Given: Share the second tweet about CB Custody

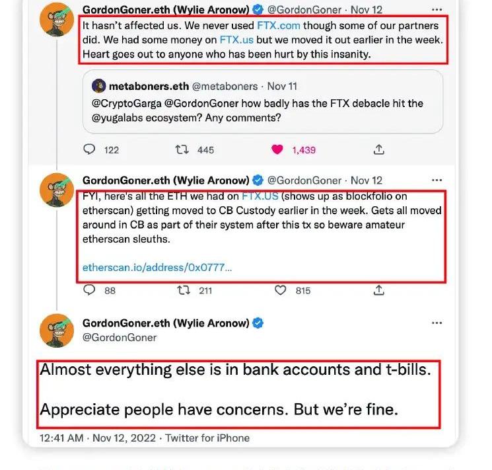Looking at the screenshot, I should (379, 290).
